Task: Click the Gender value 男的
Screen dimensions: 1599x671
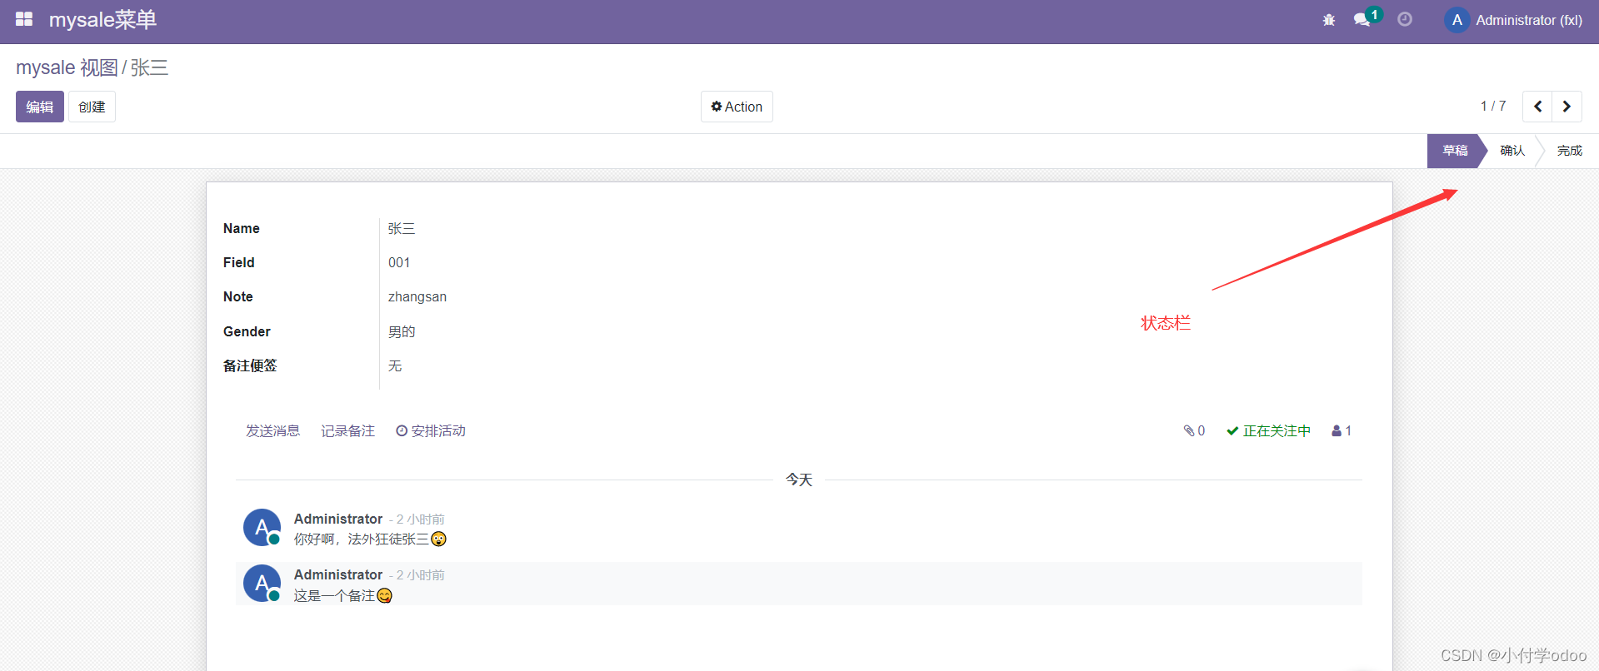Action: pos(402,331)
